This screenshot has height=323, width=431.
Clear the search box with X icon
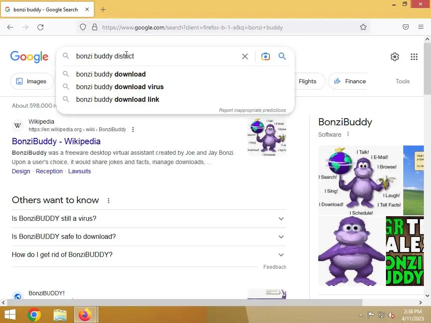245,56
